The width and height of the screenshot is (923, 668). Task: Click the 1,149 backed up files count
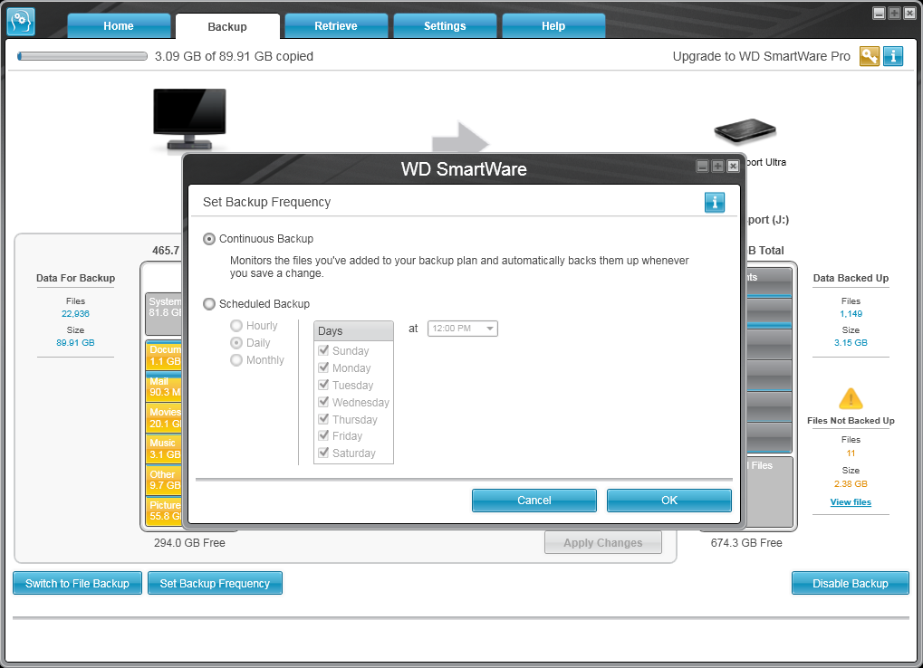(x=851, y=314)
